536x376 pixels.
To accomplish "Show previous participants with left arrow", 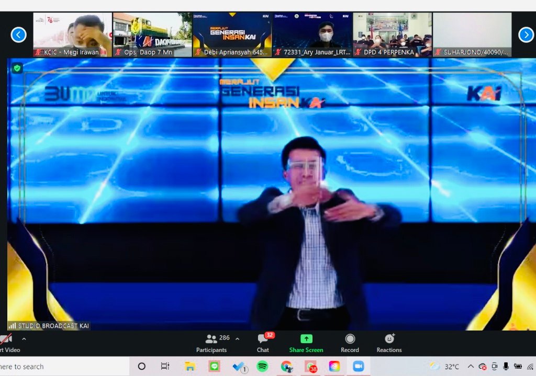I will (18, 35).
